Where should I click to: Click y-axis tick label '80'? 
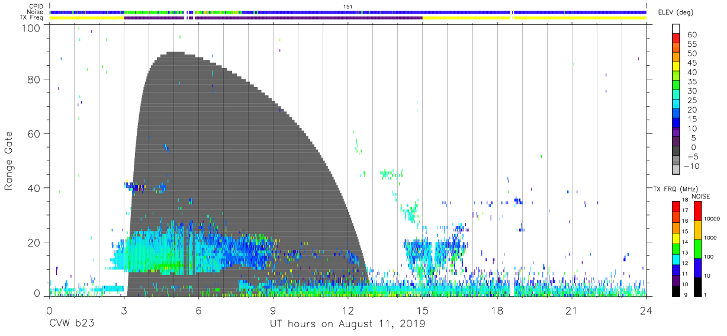point(34,79)
